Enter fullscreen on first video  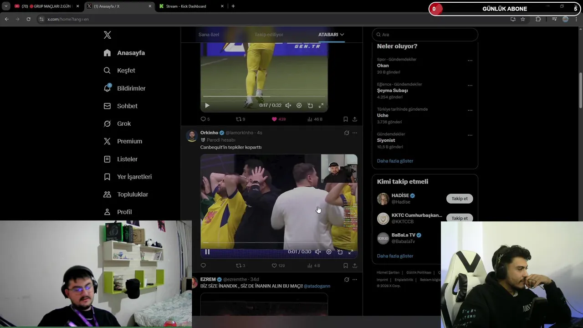point(321,105)
